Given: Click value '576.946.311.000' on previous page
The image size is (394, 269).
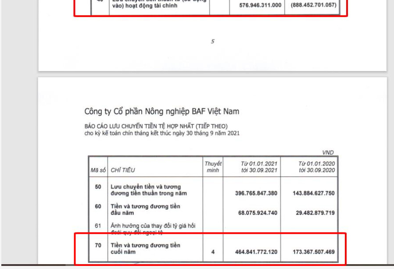Looking at the screenshot, I should [x=260, y=5].
